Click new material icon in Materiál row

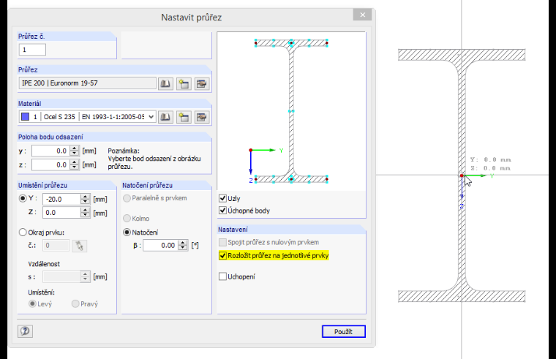coord(184,117)
